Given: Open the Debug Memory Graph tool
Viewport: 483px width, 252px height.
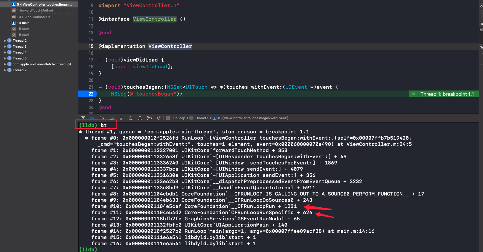Looking at the screenshot, I should click(x=149, y=118).
